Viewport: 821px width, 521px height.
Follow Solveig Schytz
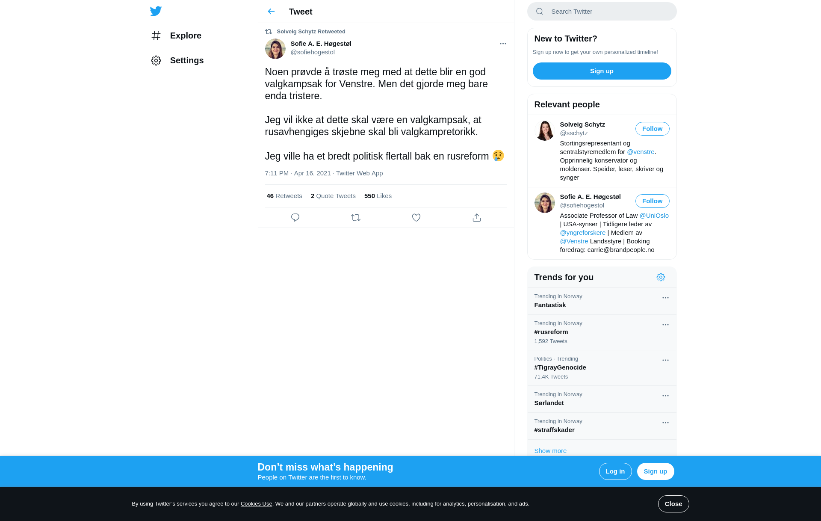coord(652,129)
